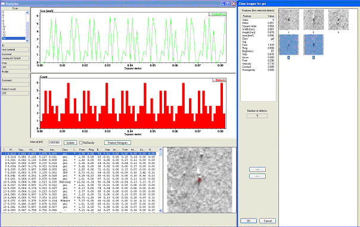
Task: Click the Defect count field showing 232
Action: click(15, 93)
